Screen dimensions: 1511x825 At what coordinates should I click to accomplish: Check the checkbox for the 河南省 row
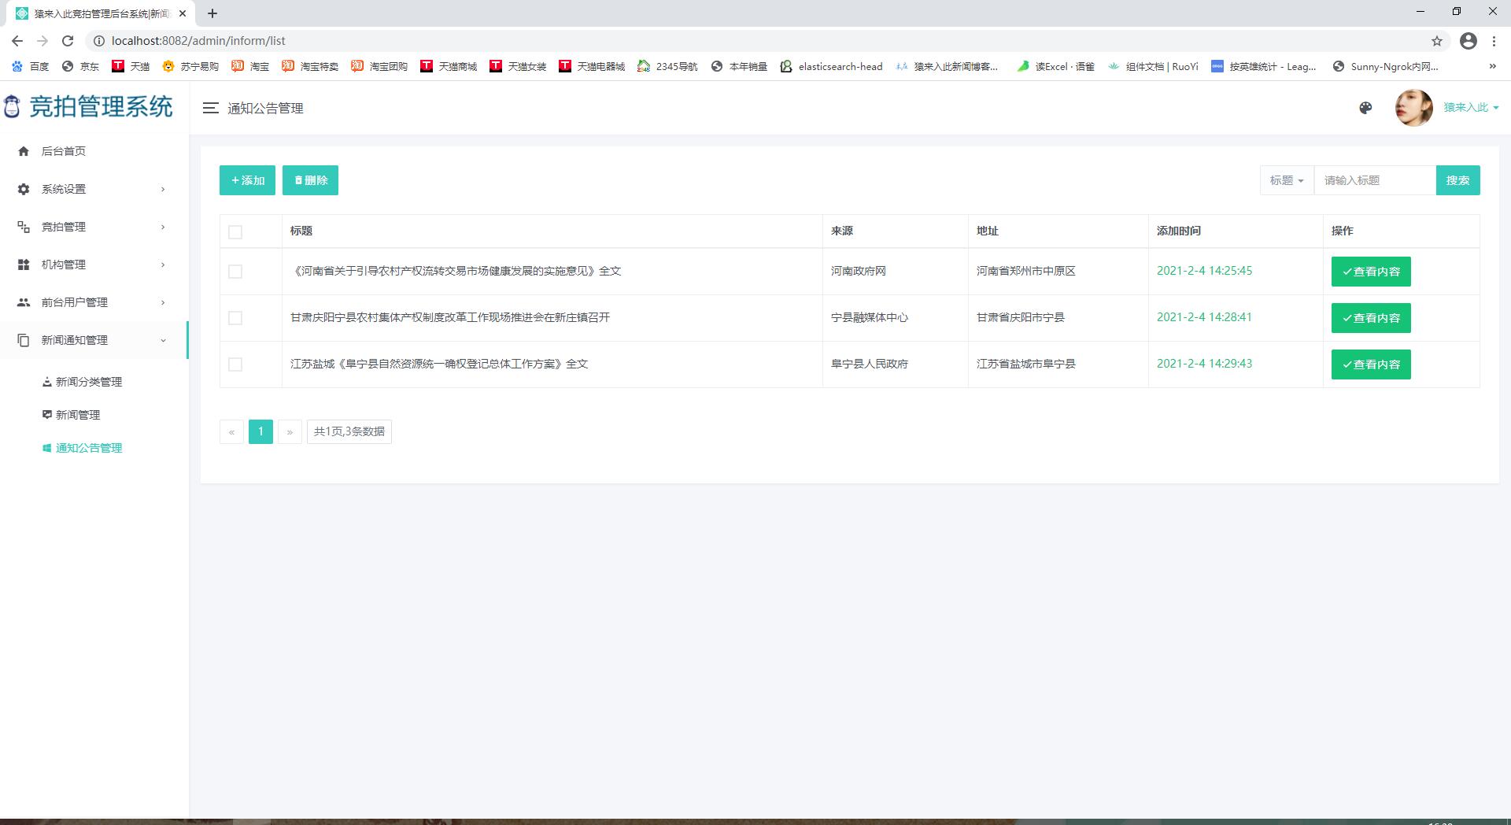pos(235,272)
